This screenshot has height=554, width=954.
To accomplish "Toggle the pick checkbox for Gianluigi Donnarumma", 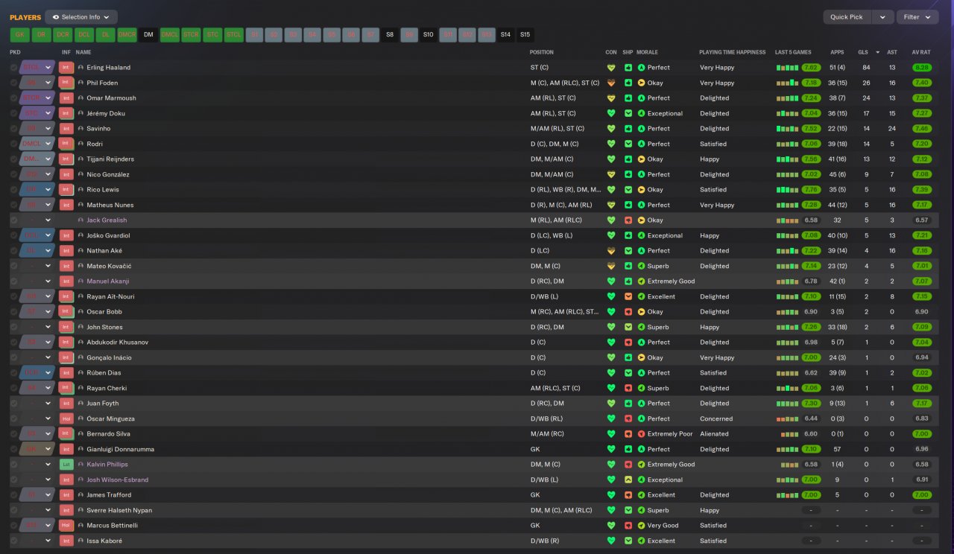I will [13, 449].
